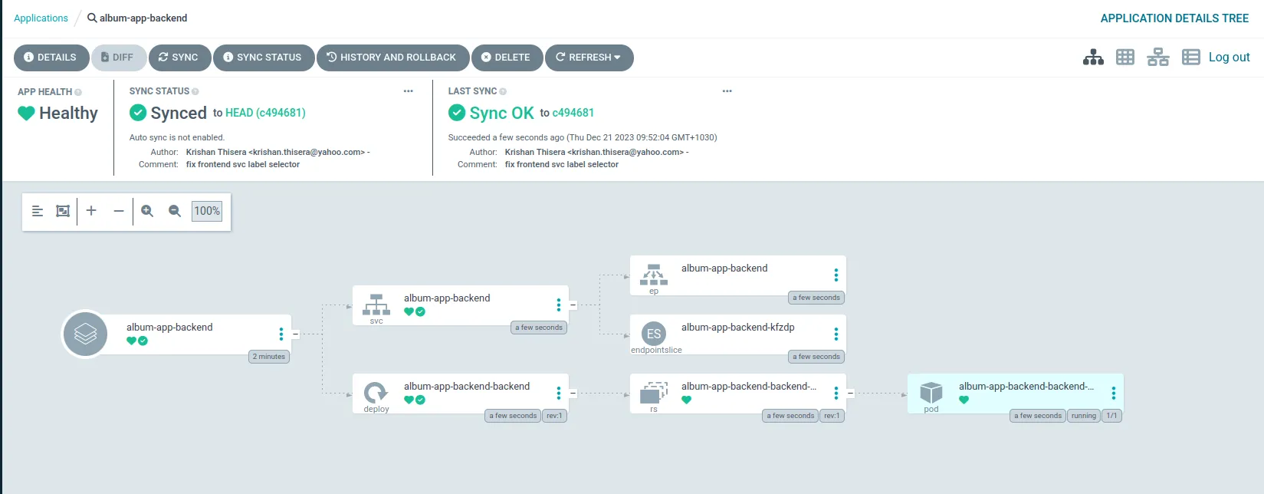Open the ep node's three-dot menu
The width and height of the screenshot is (1264, 494).
pos(836,275)
